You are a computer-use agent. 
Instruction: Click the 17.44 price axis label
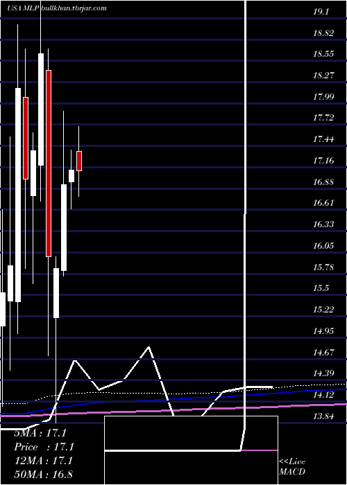323,139
